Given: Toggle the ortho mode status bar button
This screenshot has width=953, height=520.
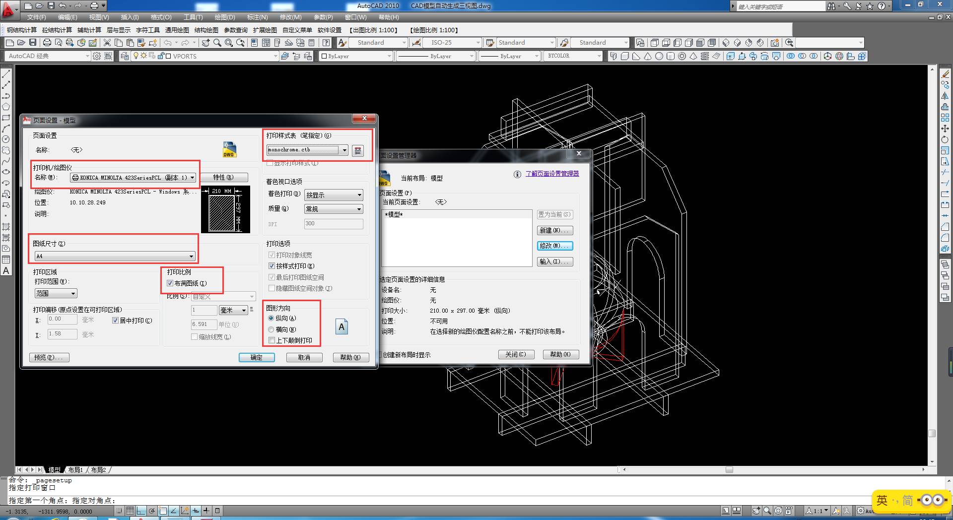Looking at the screenshot, I should pyautogui.click(x=141, y=511).
